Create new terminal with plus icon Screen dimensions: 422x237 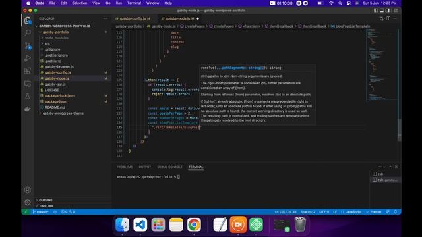click(x=380, y=167)
